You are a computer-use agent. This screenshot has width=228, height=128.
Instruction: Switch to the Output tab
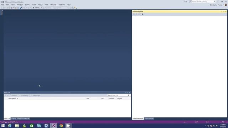(14, 118)
